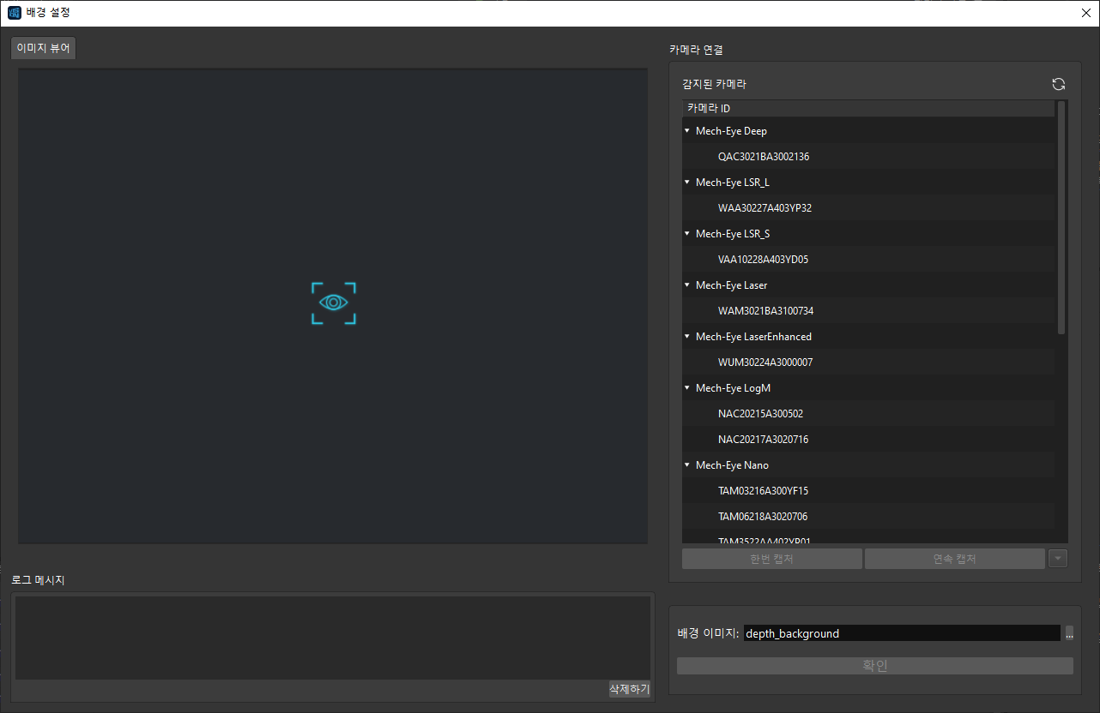Collapse the Mech-Eye LaserEnhanced group
This screenshot has width=1100, height=713.
click(x=687, y=337)
